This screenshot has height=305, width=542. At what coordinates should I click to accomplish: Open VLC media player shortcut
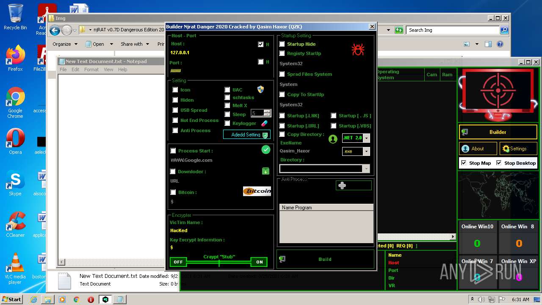pos(15,269)
